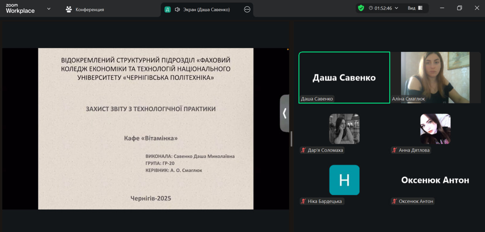This screenshot has width=485, height=232.
Task: Click the Даша Савенко name label
Action: 317,99
